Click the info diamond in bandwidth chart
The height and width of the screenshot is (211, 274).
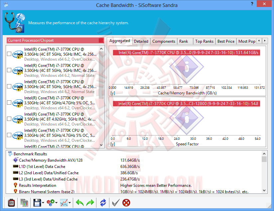pyautogui.click(x=187, y=67)
